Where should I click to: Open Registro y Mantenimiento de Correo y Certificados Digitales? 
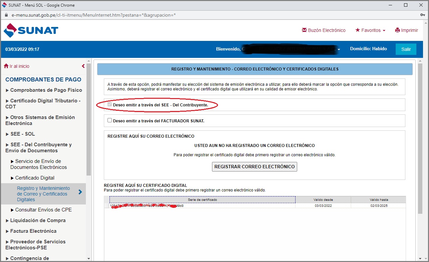pos(43,194)
